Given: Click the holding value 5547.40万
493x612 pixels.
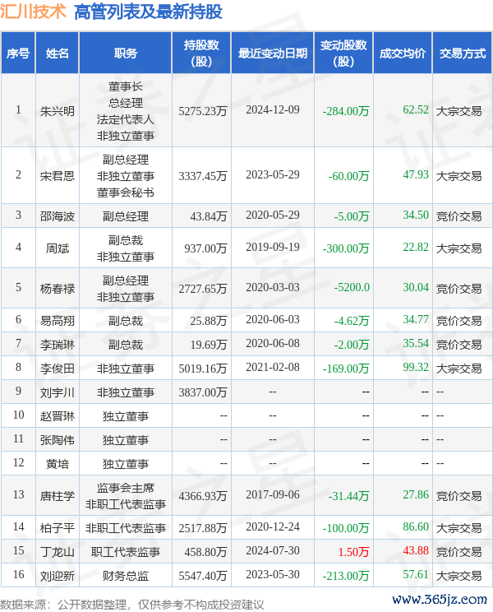Looking at the screenshot, I should [x=203, y=576].
